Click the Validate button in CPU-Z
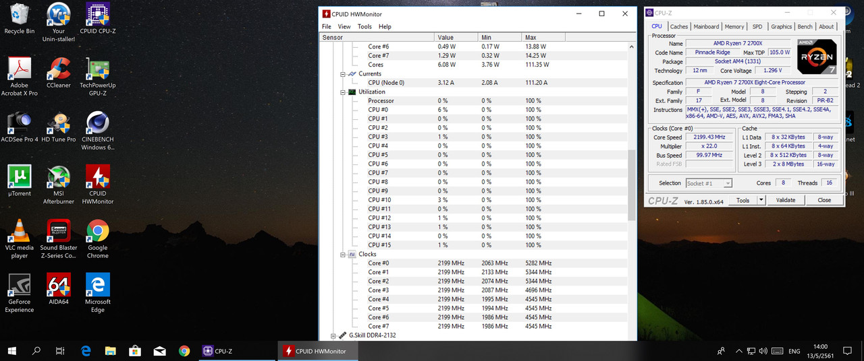864x361 pixels. pos(786,200)
